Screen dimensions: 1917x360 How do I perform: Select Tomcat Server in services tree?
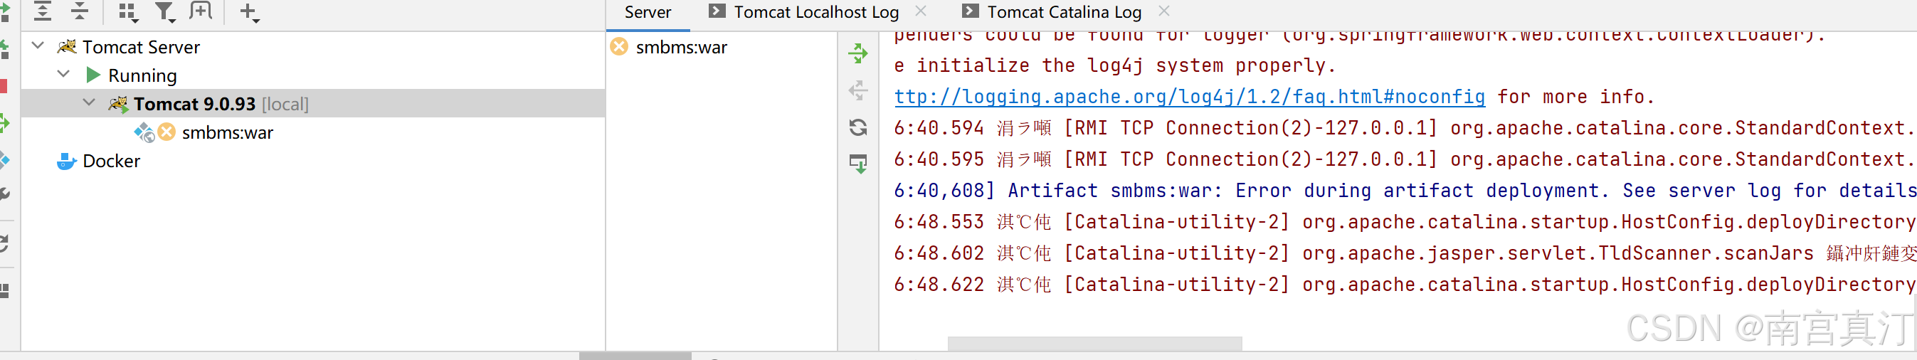pos(141,47)
